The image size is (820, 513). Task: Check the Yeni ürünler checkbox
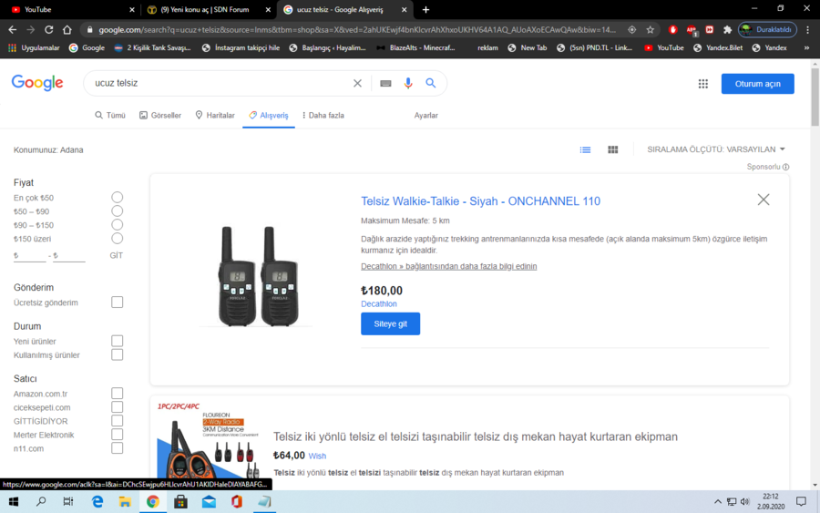(x=118, y=341)
